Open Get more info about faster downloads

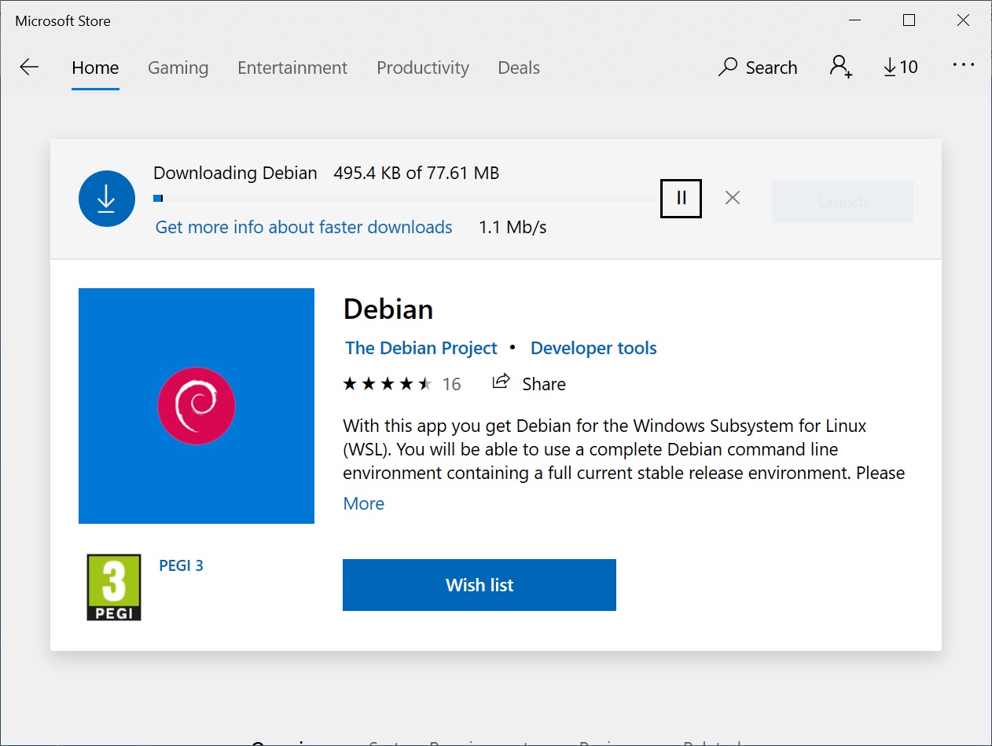click(304, 227)
